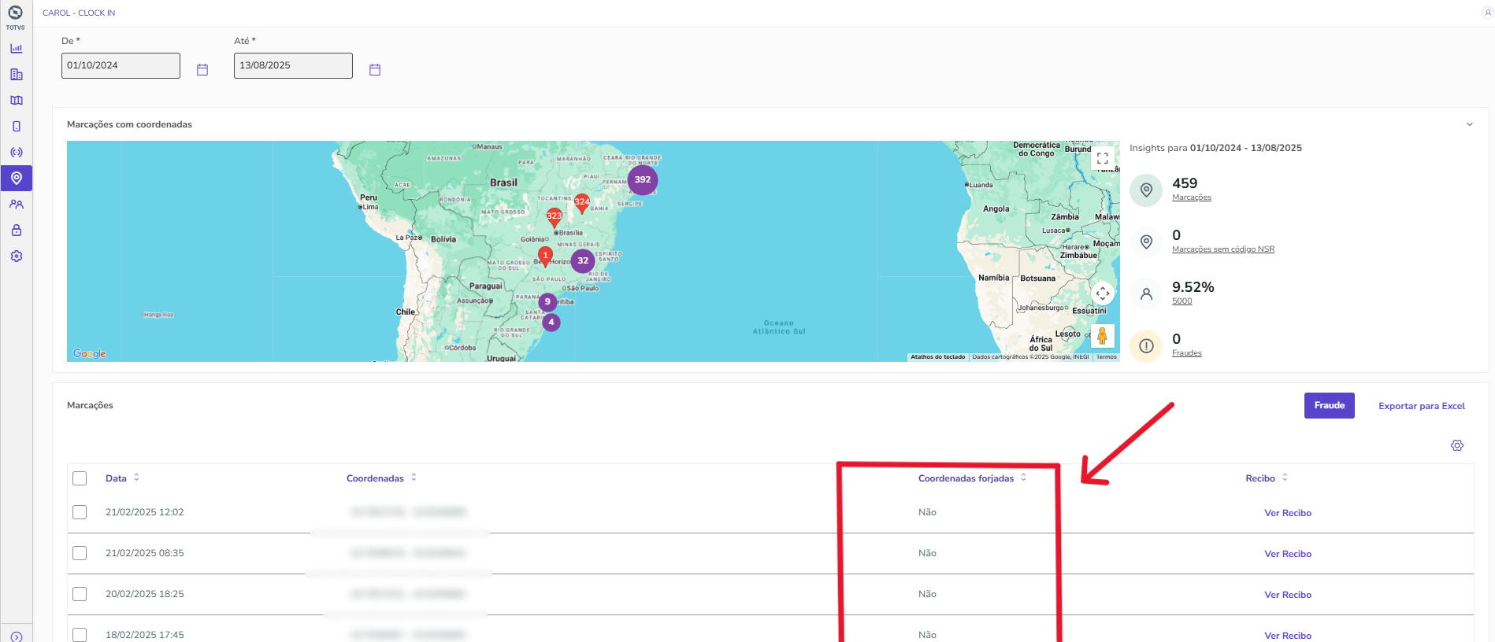
Task: Click the purple Fraude button
Action: (1329, 406)
